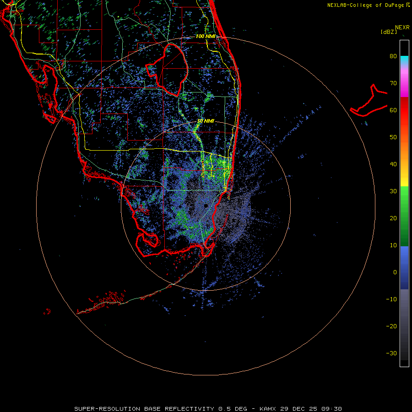Image resolution: width=412 pixels, height=412 pixels.
Task: Click the 40 value on the dBZ scale
Action: 393,164
